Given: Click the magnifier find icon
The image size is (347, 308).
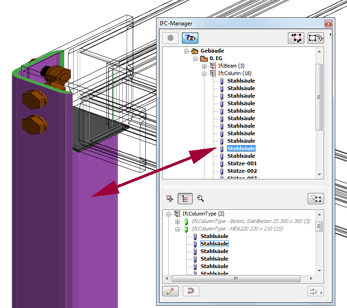Looking at the screenshot, I should click(201, 198).
